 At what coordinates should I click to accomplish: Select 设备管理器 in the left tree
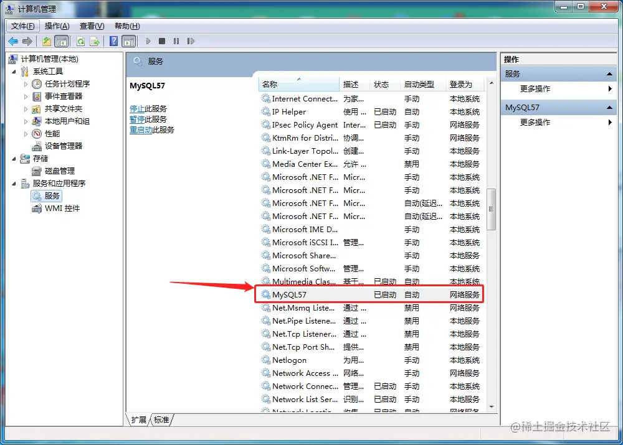tap(65, 146)
